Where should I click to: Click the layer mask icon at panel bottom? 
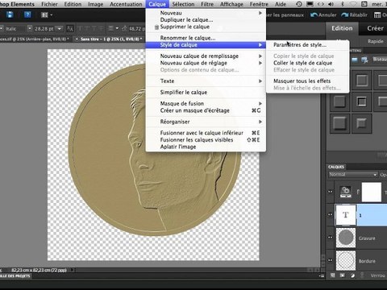tap(342, 275)
